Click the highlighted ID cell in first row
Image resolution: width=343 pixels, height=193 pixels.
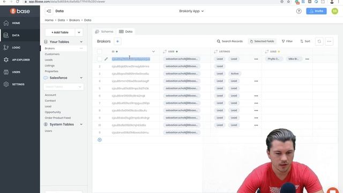coord(131,59)
